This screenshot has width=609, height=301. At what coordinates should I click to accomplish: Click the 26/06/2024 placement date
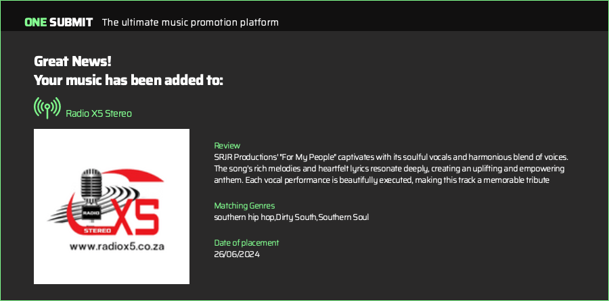(237, 254)
